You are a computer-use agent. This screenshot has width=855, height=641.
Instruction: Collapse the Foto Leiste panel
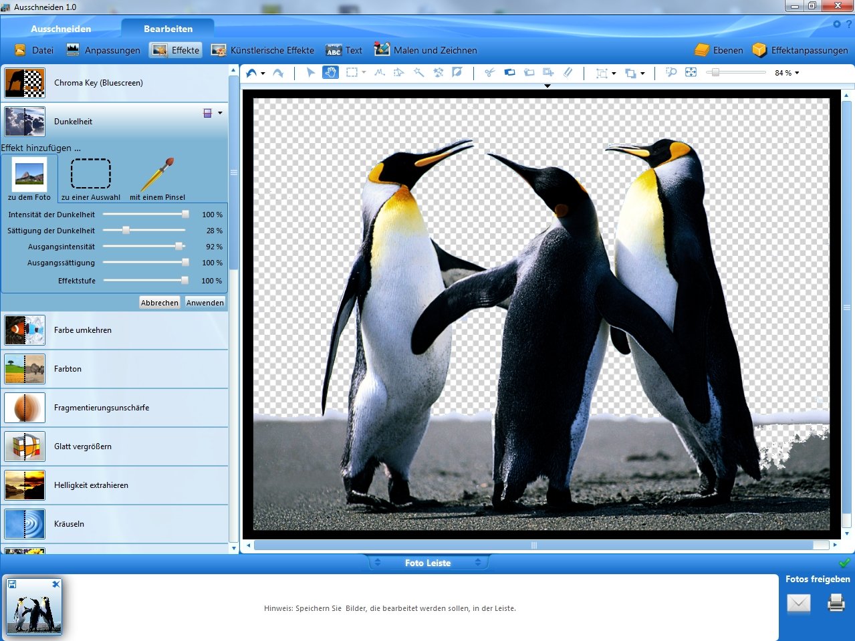pyautogui.click(x=428, y=563)
